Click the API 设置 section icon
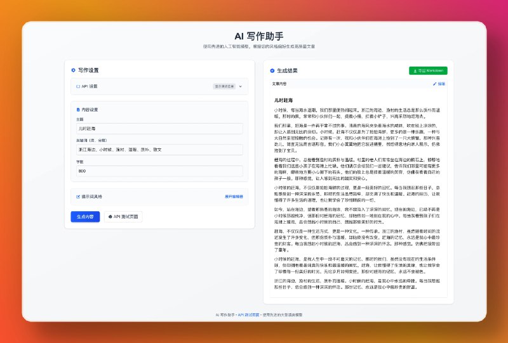This screenshot has width=508, height=343. pyautogui.click(x=78, y=86)
